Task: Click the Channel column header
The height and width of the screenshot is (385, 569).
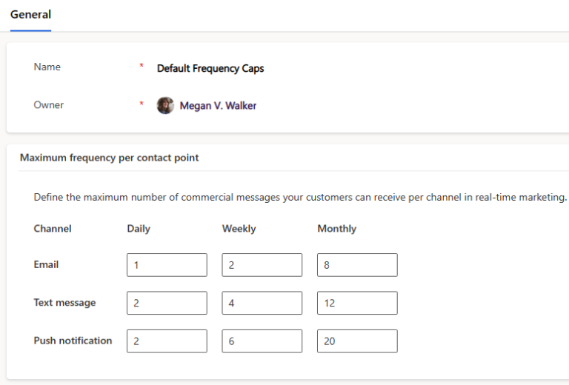Action: point(53,229)
